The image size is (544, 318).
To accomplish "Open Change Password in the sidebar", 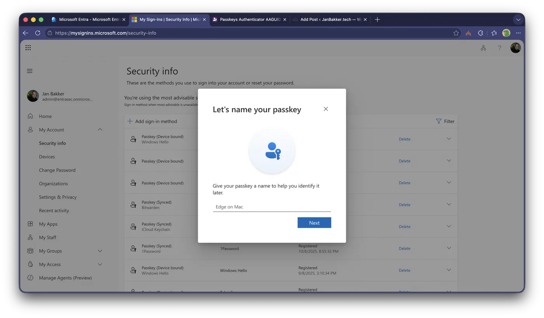I will click(x=57, y=170).
